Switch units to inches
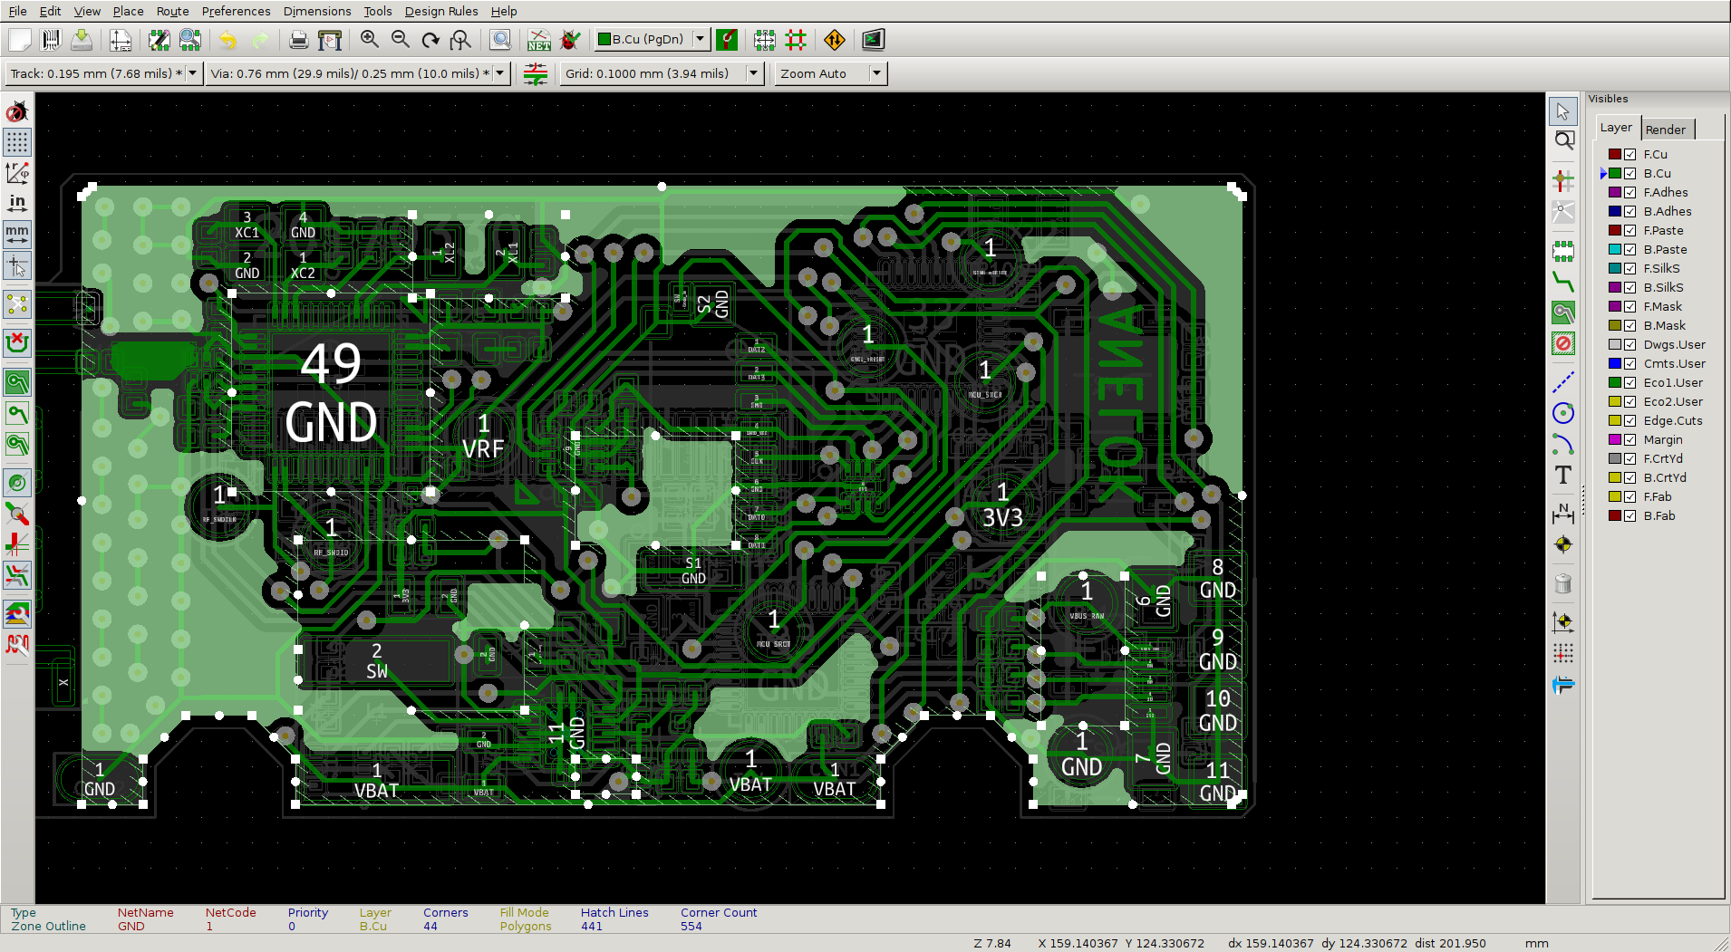Viewport: 1731px width, 952px height. [17, 203]
